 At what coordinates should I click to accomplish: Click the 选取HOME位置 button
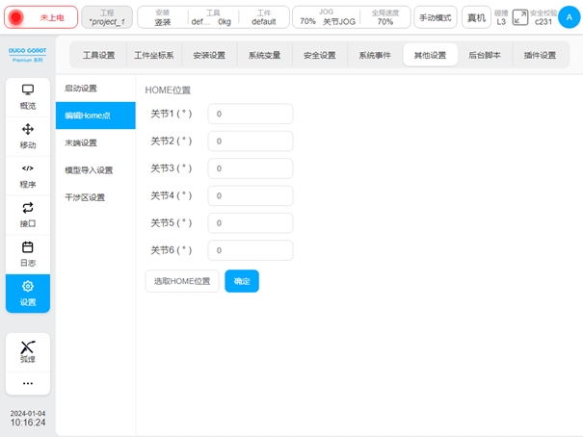tap(182, 281)
